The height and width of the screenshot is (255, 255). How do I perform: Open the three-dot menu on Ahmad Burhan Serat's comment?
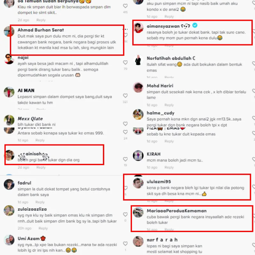pos(125,29)
